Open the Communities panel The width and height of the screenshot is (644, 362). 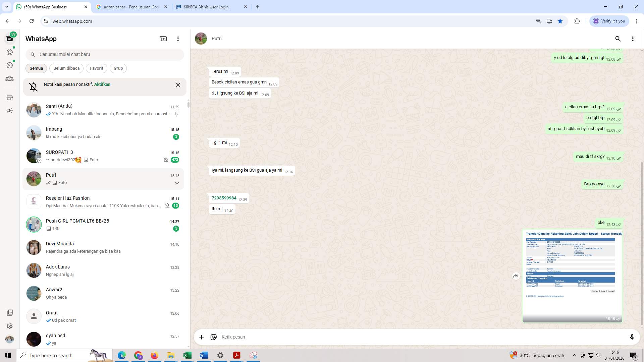click(x=10, y=78)
